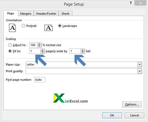This screenshot has width=148, height=122.
Task: Choose the Adjust to scaling option
Action: pyautogui.click(x=10, y=45)
